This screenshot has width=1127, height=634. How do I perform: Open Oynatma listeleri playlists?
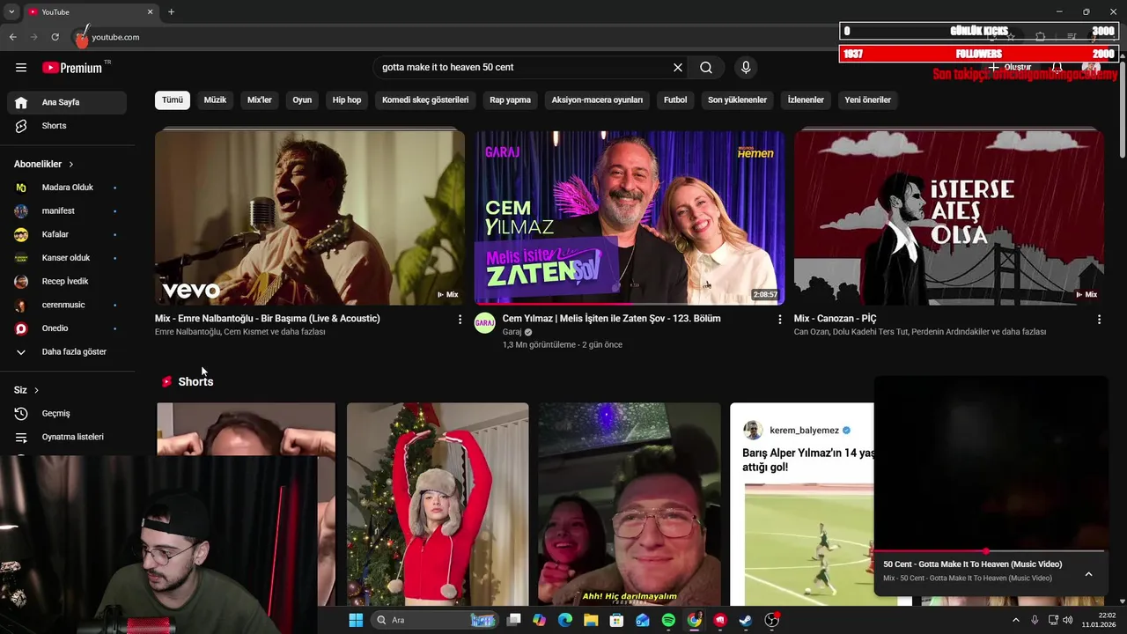pyautogui.click(x=67, y=437)
